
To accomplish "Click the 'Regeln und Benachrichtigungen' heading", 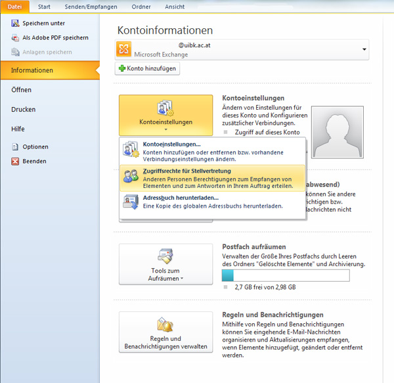I will (x=273, y=315).
